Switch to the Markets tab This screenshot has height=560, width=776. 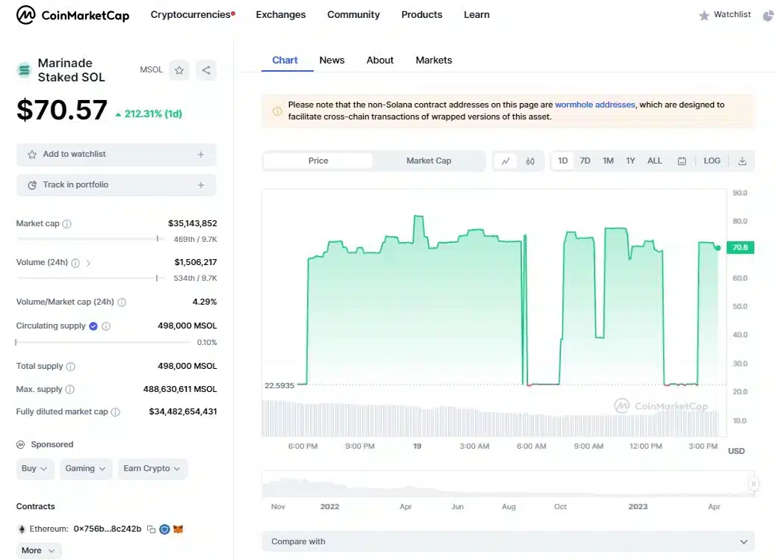[x=433, y=60]
